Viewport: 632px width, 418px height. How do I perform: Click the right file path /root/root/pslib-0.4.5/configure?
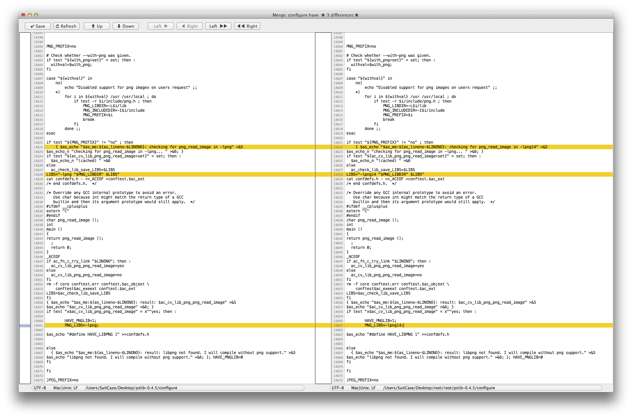pos(439,388)
